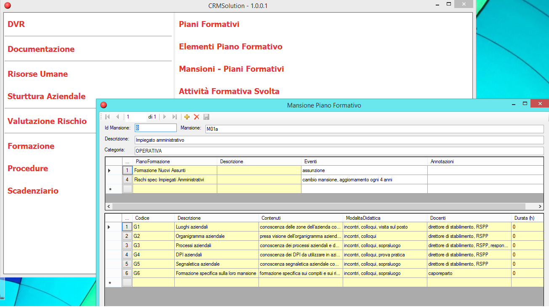The image size is (549, 307).
Task: Delete record with red X icon
Action: pos(197,117)
